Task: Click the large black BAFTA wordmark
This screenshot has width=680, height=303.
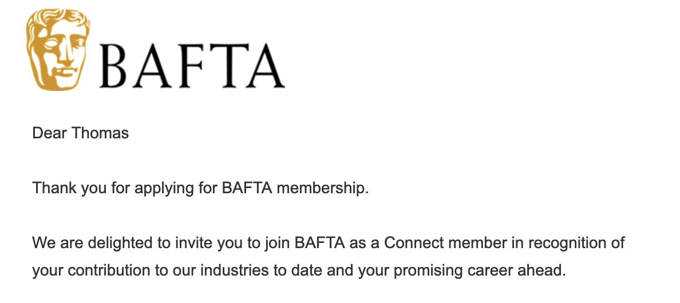Action: click(x=192, y=66)
